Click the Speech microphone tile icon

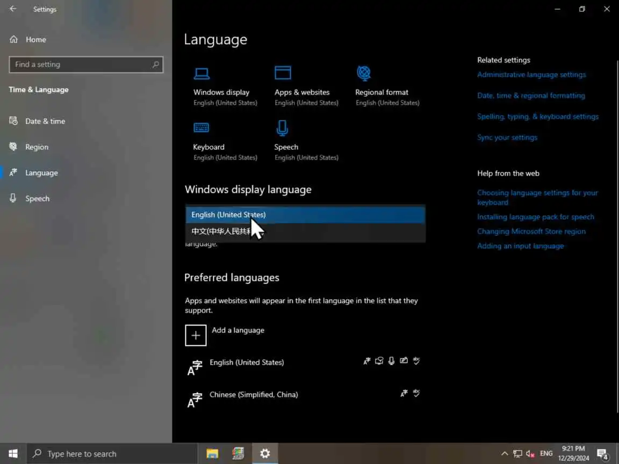tap(282, 128)
